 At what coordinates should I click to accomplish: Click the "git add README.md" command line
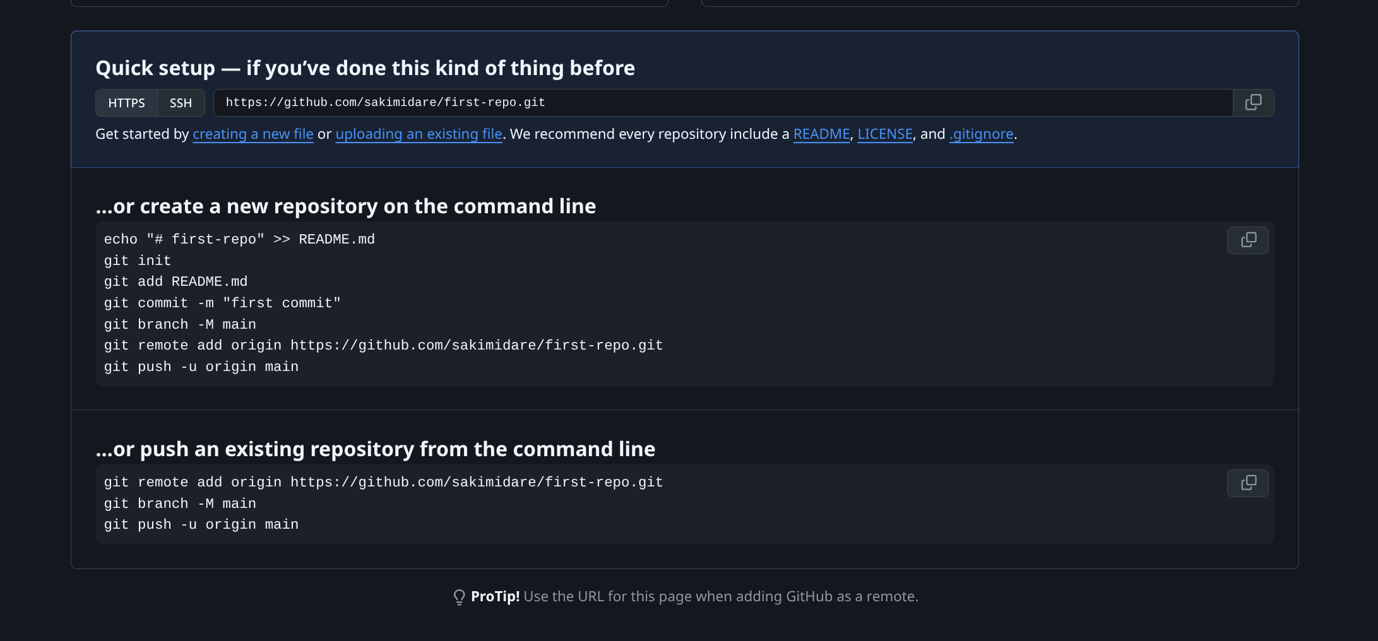(176, 282)
